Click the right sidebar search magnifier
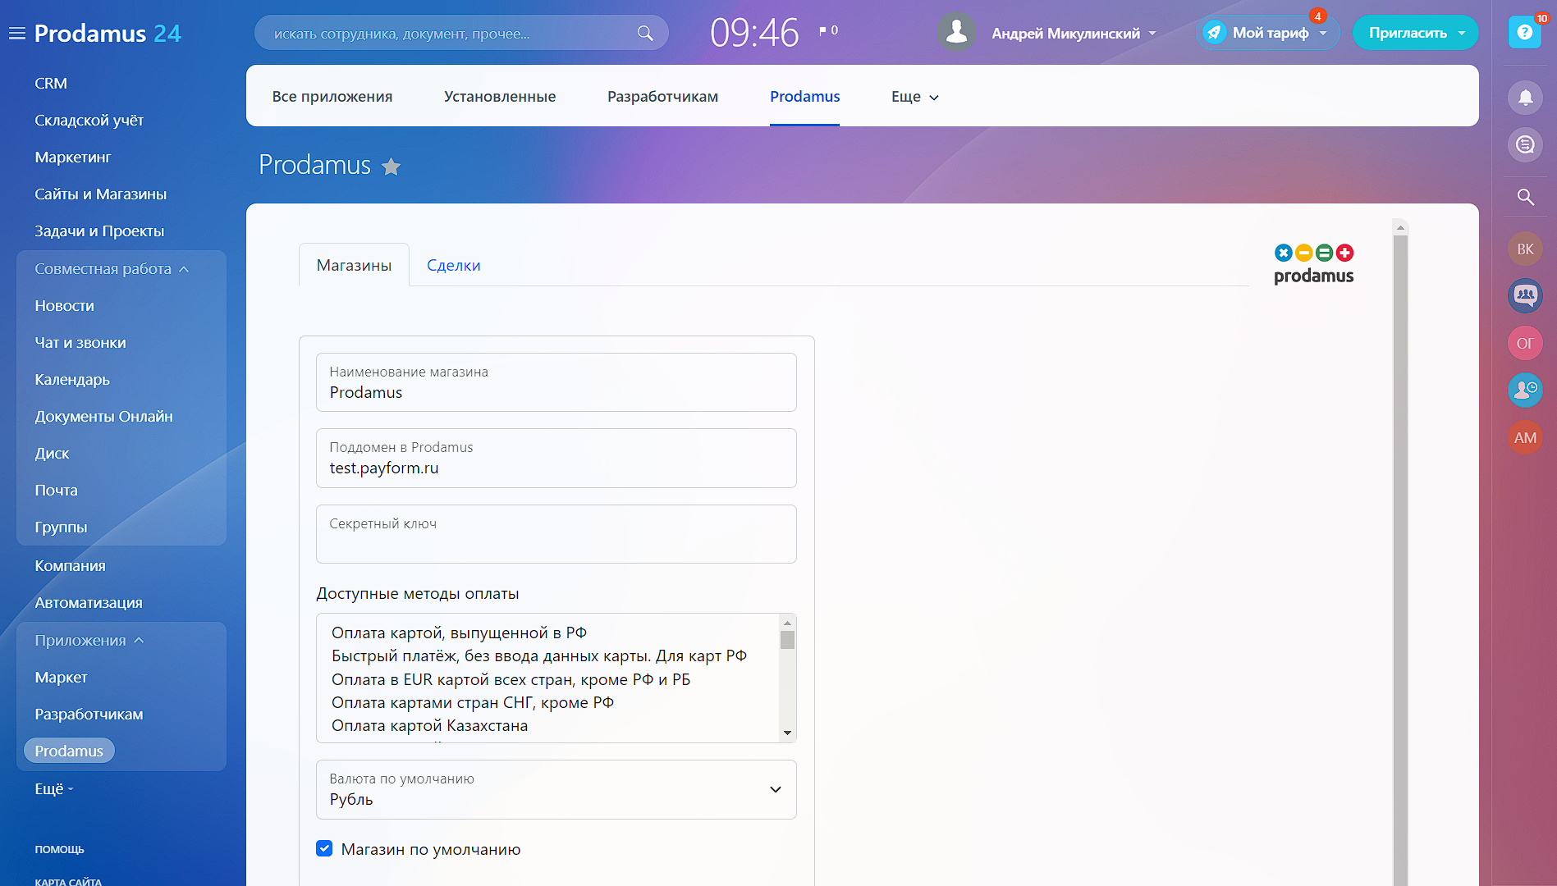This screenshot has height=886, width=1557. point(1525,197)
